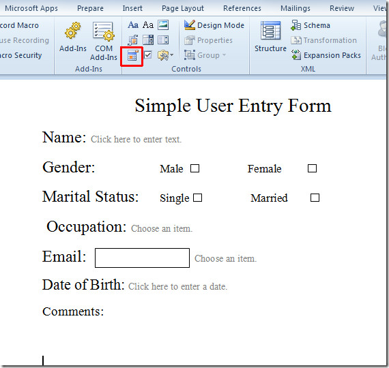Open the Occupation Choose an item dropdown

tap(162, 228)
